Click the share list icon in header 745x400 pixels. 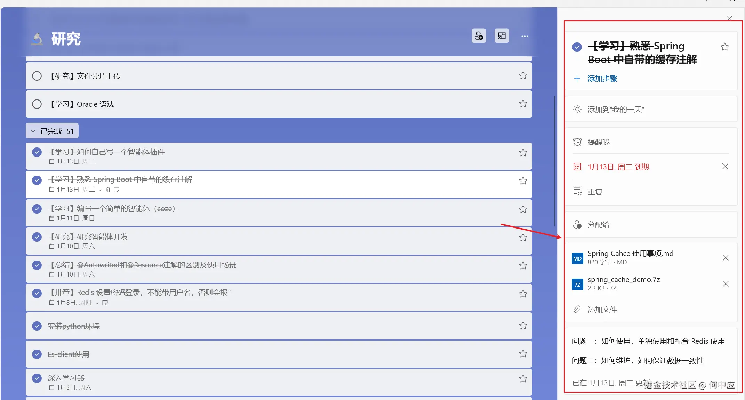(x=479, y=36)
